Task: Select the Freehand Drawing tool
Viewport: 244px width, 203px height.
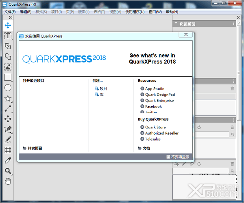Action: [x=8, y=140]
